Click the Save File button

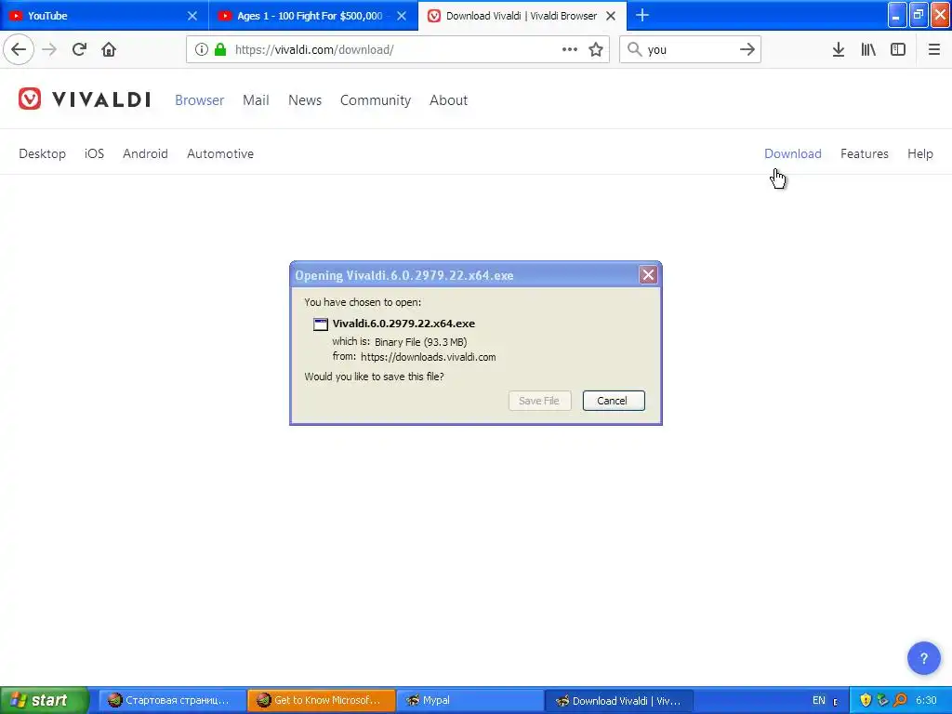(x=539, y=401)
